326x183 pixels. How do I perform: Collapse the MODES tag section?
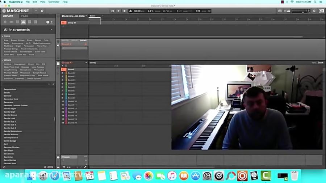click(7, 60)
